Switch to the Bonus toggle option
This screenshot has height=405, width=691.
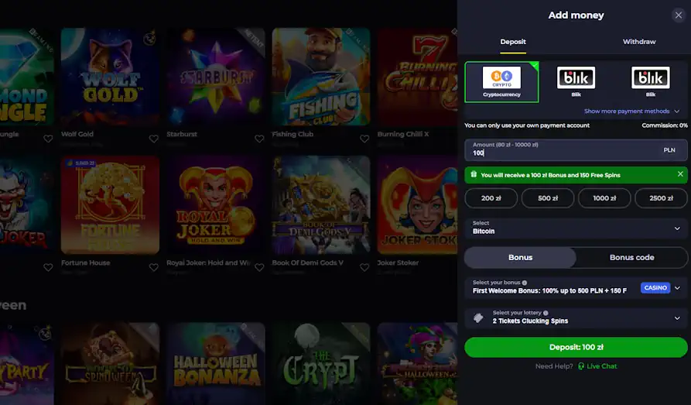pyautogui.click(x=520, y=257)
